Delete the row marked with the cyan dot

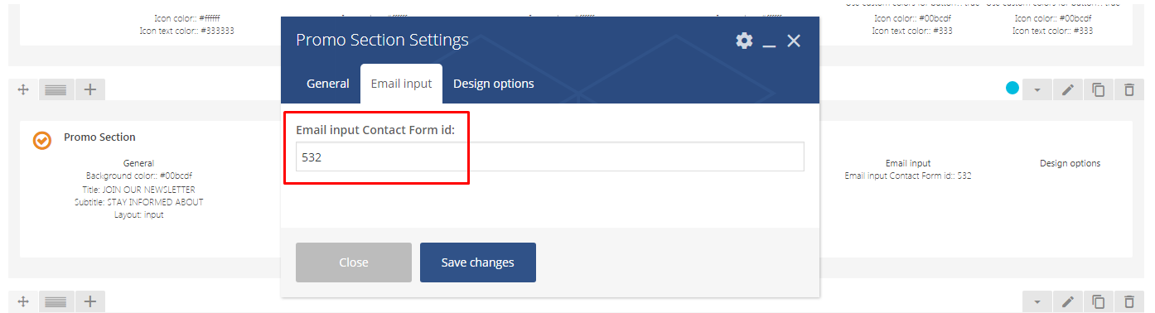[1129, 89]
